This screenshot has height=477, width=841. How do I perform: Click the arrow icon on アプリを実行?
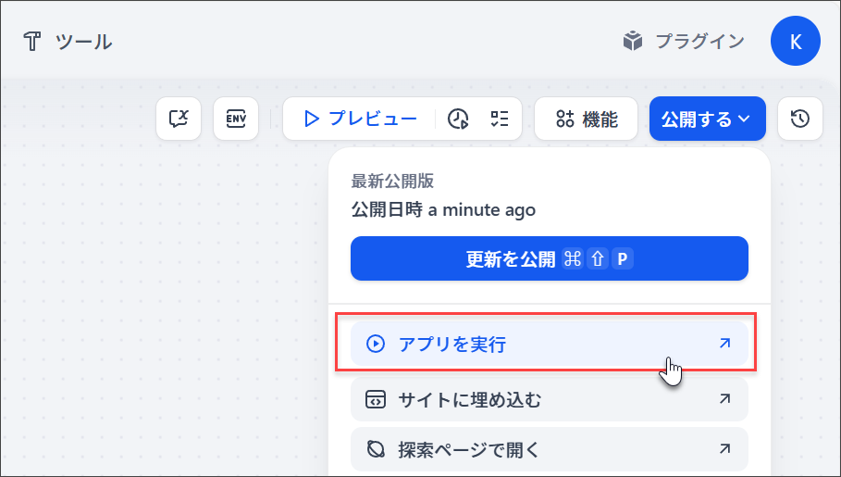pos(724,344)
